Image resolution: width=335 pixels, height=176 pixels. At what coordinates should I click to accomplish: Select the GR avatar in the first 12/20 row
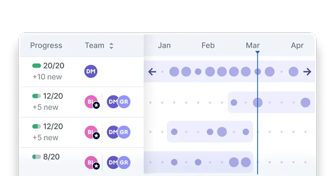pos(124,101)
